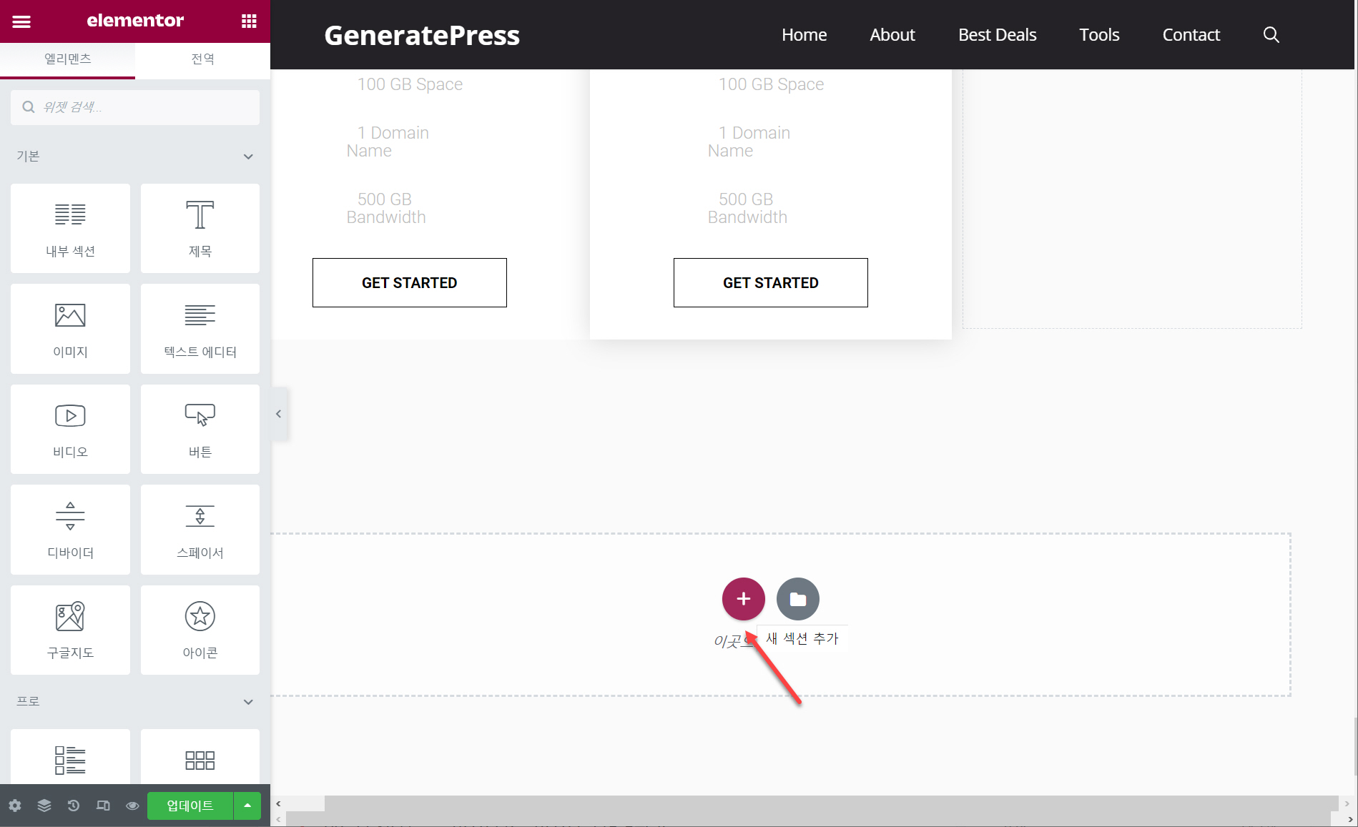
Task: Select the 스페이서 widget
Action: [x=200, y=530]
